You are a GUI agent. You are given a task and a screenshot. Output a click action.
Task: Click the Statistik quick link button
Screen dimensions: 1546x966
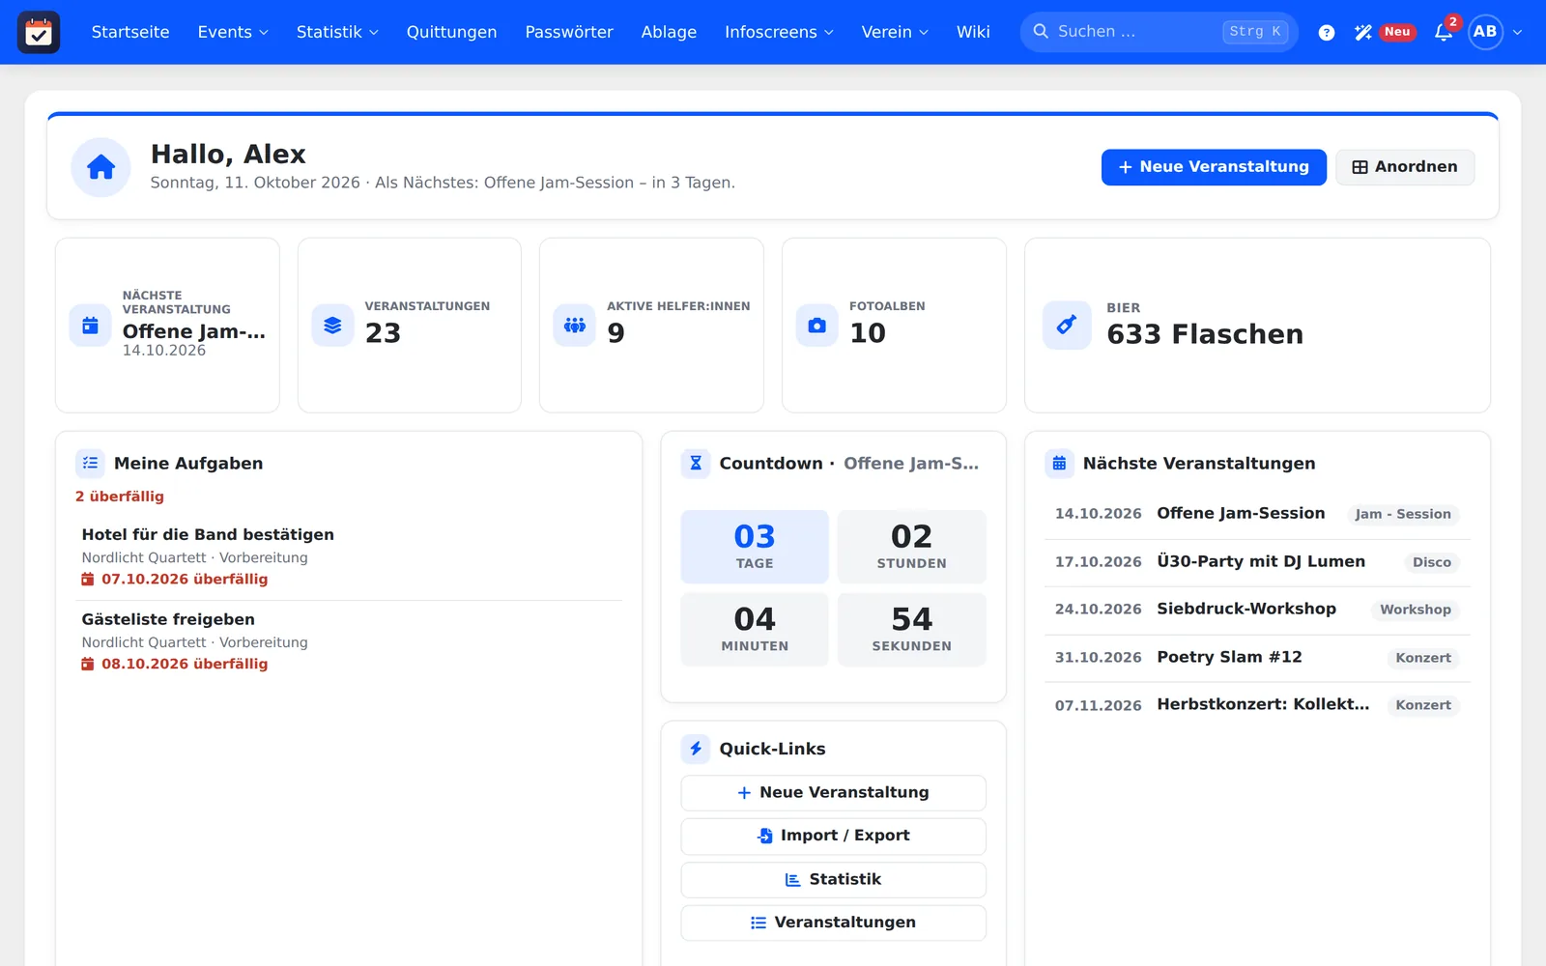coord(833,879)
